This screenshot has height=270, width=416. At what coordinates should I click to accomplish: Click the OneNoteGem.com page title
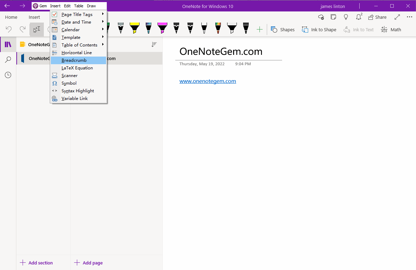coord(221,51)
